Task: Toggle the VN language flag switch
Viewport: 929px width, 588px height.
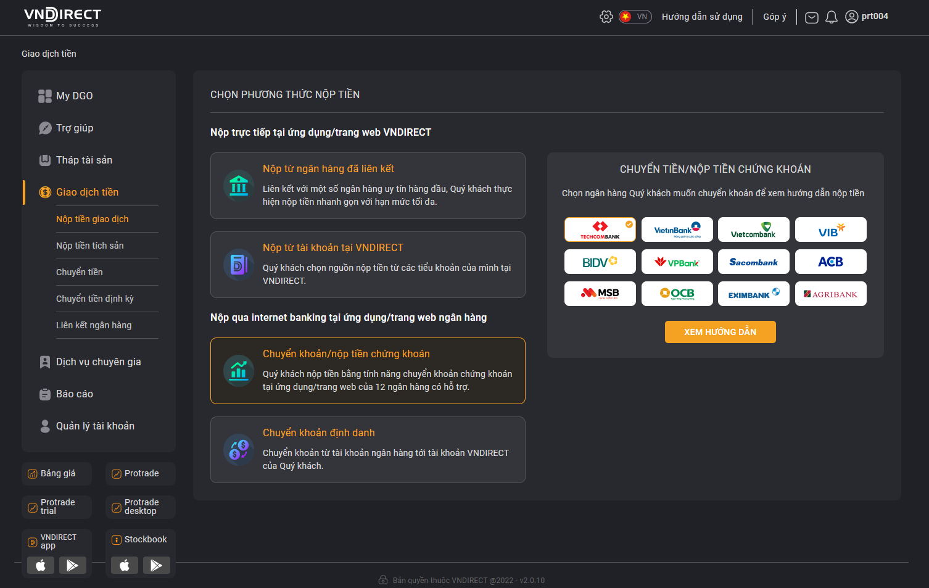Action: [x=635, y=17]
